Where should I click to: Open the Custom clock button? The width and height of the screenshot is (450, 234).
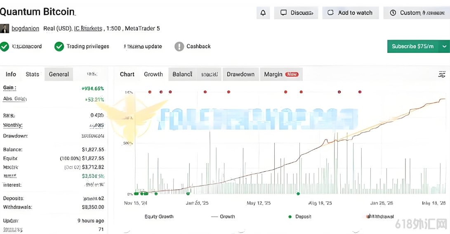(x=417, y=13)
